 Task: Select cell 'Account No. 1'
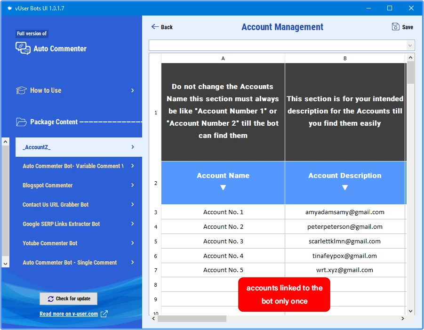tap(223, 212)
